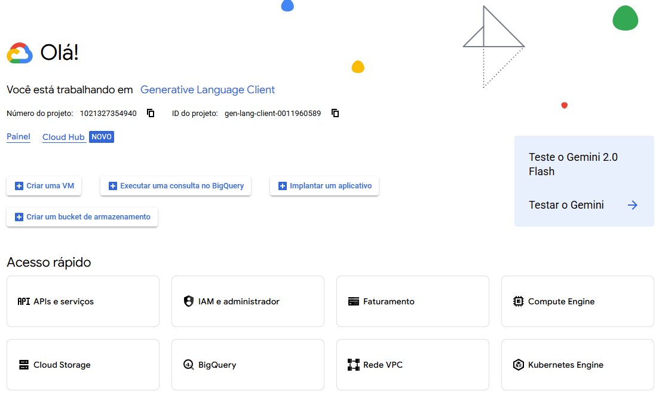Click the project number 1021327354940
This screenshot has width=659, height=394.
click(x=108, y=114)
